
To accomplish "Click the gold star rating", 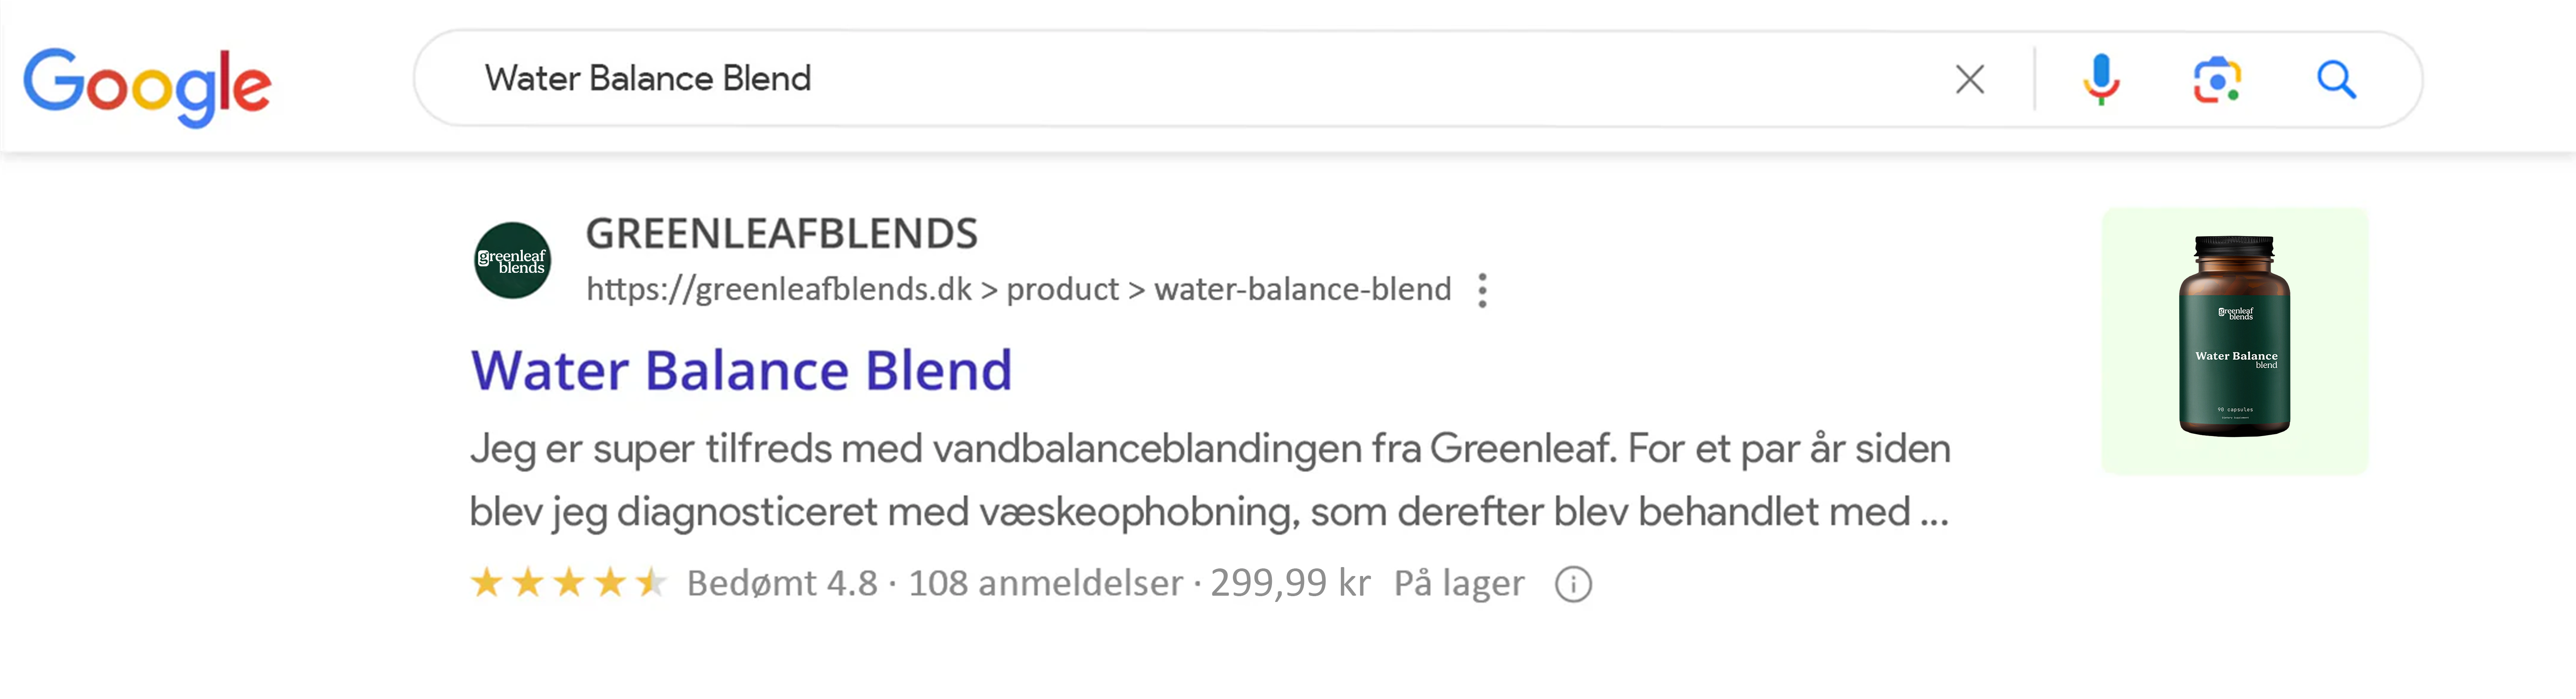I will (x=568, y=582).
